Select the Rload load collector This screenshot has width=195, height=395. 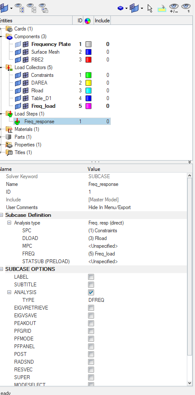(x=37, y=91)
